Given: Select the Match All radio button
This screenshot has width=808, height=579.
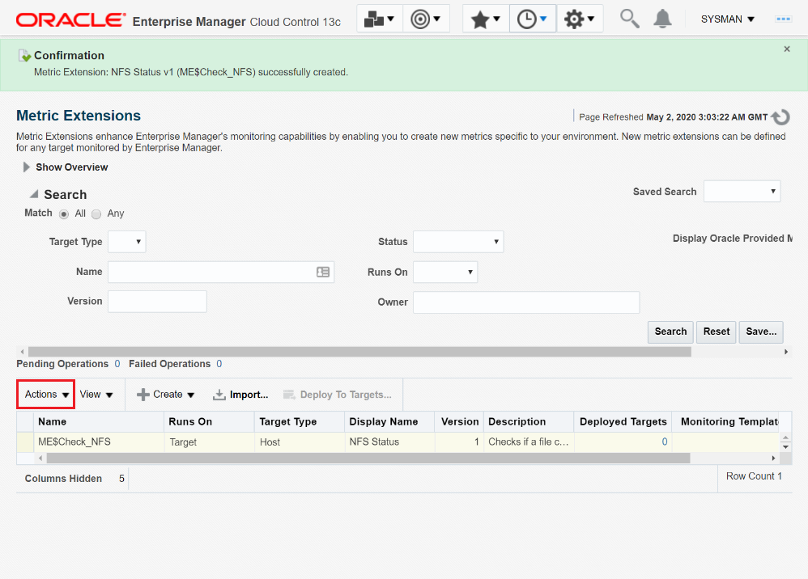Looking at the screenshot, I should (x=64, y=214).
